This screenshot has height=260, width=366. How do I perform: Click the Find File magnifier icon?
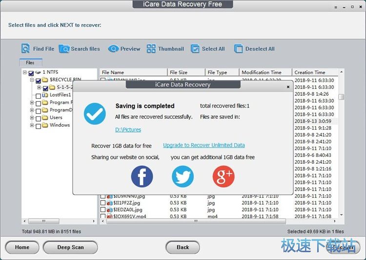[x=25, y=48]
